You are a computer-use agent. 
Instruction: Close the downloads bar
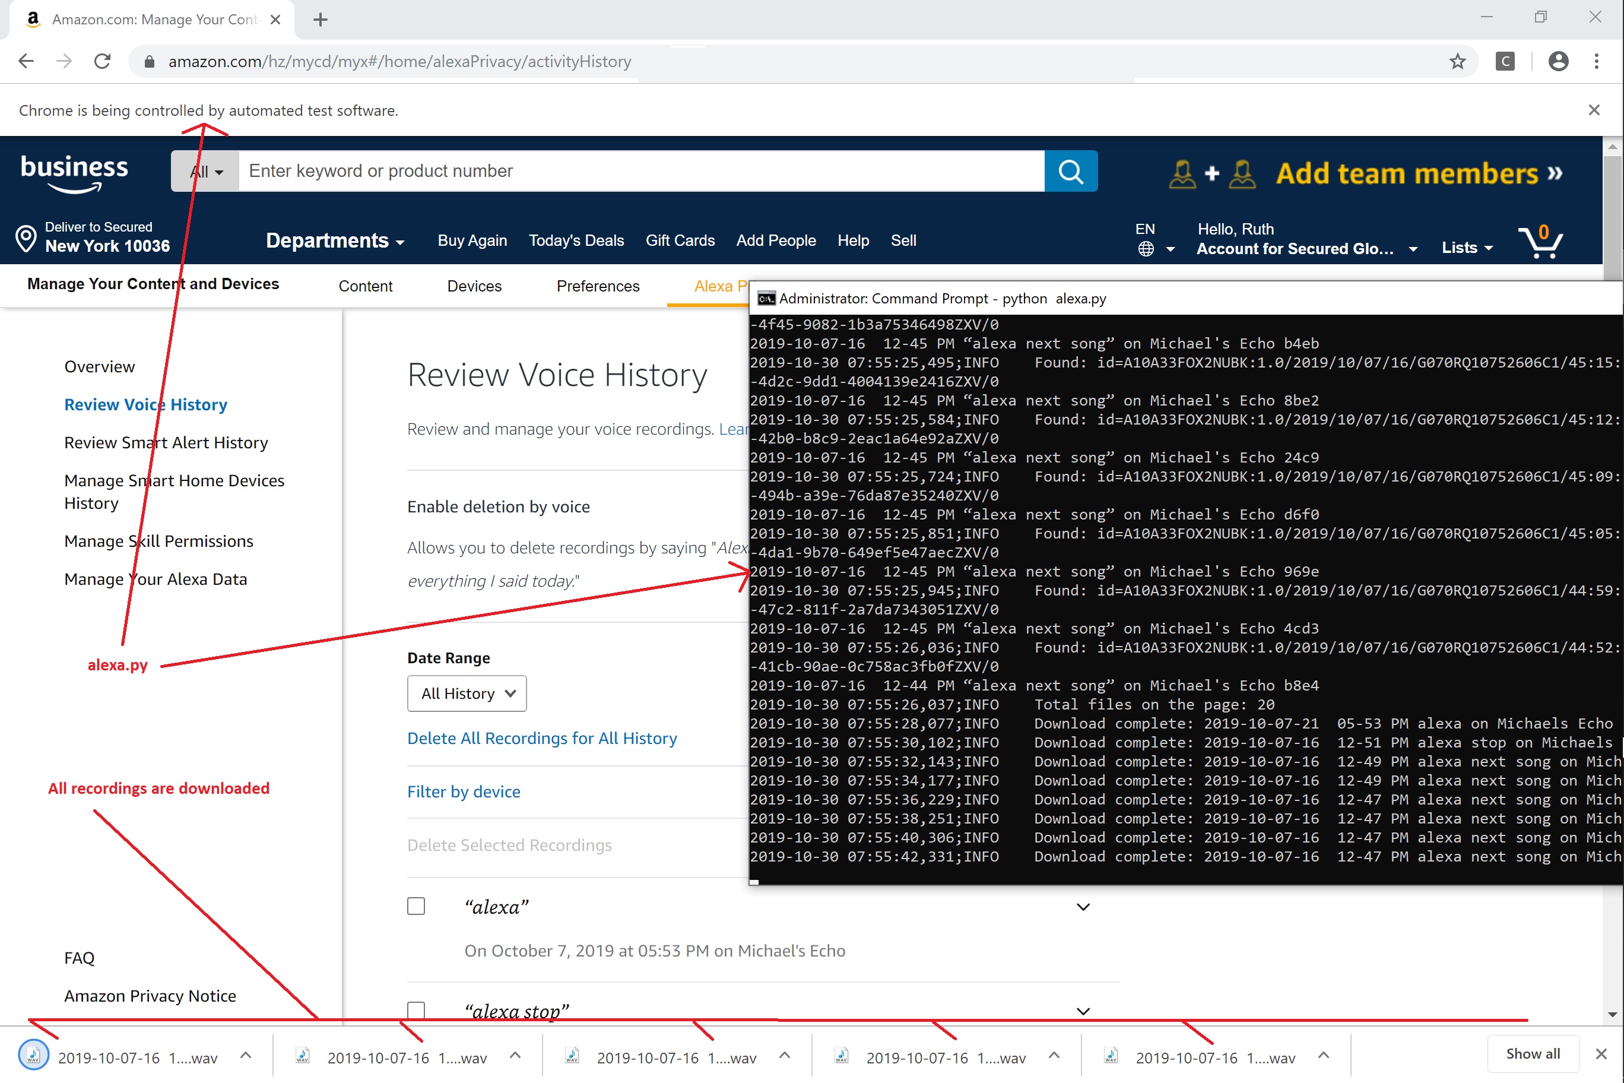[x=1601, y=1053]
